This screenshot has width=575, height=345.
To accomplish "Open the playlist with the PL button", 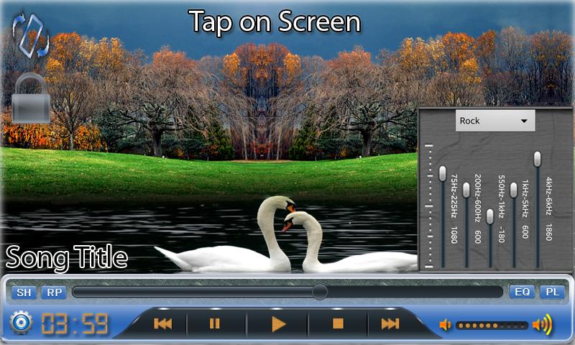I will pyautogui.click(x=553, y=292).
